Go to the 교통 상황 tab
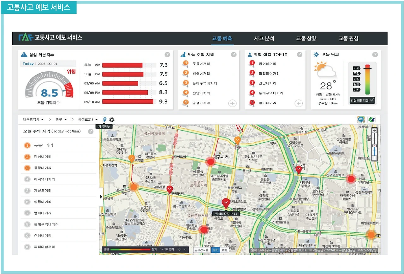This screenshot has width=404, height=274. click(x=306, y=39)
